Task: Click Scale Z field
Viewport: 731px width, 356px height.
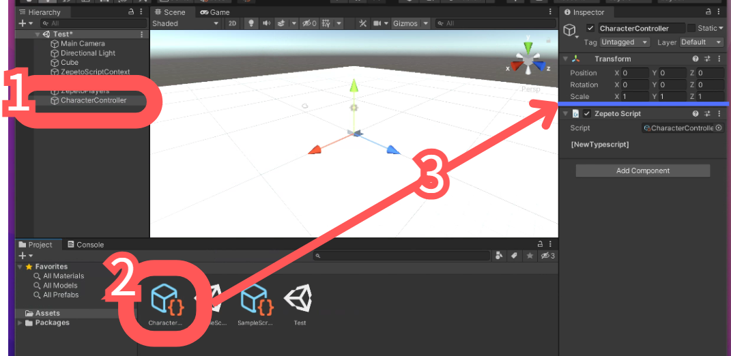Action: pyautogui.click(x=710, y=96)
